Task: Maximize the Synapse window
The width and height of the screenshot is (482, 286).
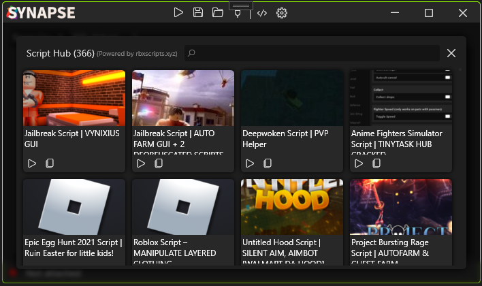Action: point(429,13)
